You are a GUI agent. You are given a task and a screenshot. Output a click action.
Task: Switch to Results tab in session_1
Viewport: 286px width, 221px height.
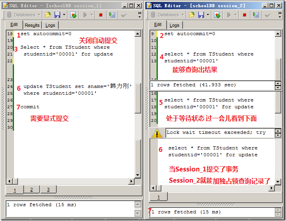tap(32, 25)
